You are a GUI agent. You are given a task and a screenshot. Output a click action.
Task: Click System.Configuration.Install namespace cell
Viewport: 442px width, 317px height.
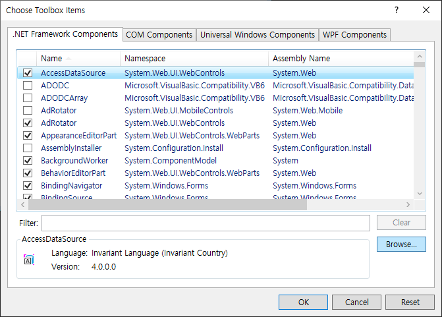click(174, 148)
